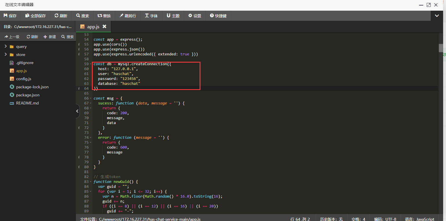The image size is (446, 221).
Task: Open the 替换 (Replace) tool
Action: click(x=104, y=16)
